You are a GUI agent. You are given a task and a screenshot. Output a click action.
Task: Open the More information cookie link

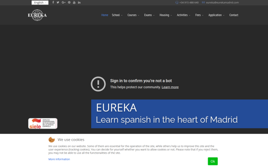pyautogui.click(x=59, y=159)
